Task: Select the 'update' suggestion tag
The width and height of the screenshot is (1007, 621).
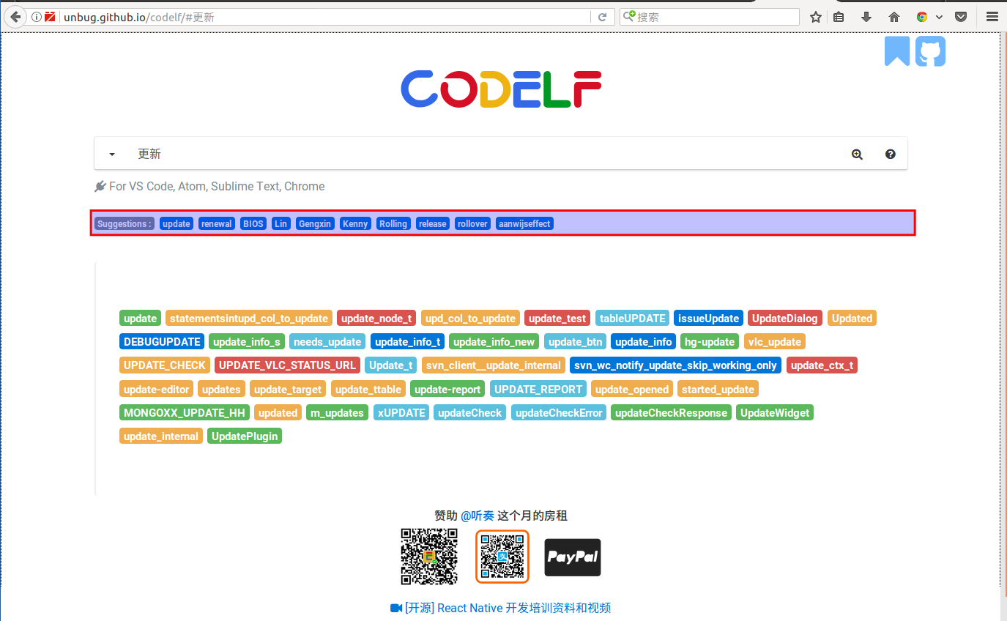Action: click(176, 223)
